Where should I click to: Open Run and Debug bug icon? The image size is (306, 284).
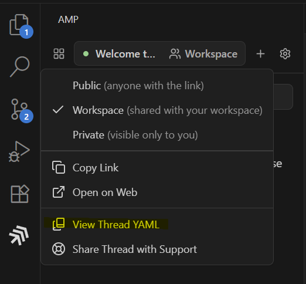click(19, 151)
